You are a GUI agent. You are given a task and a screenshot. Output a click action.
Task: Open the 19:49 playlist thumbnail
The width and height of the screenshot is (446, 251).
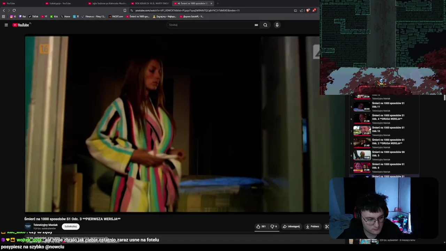coord(362,155)
